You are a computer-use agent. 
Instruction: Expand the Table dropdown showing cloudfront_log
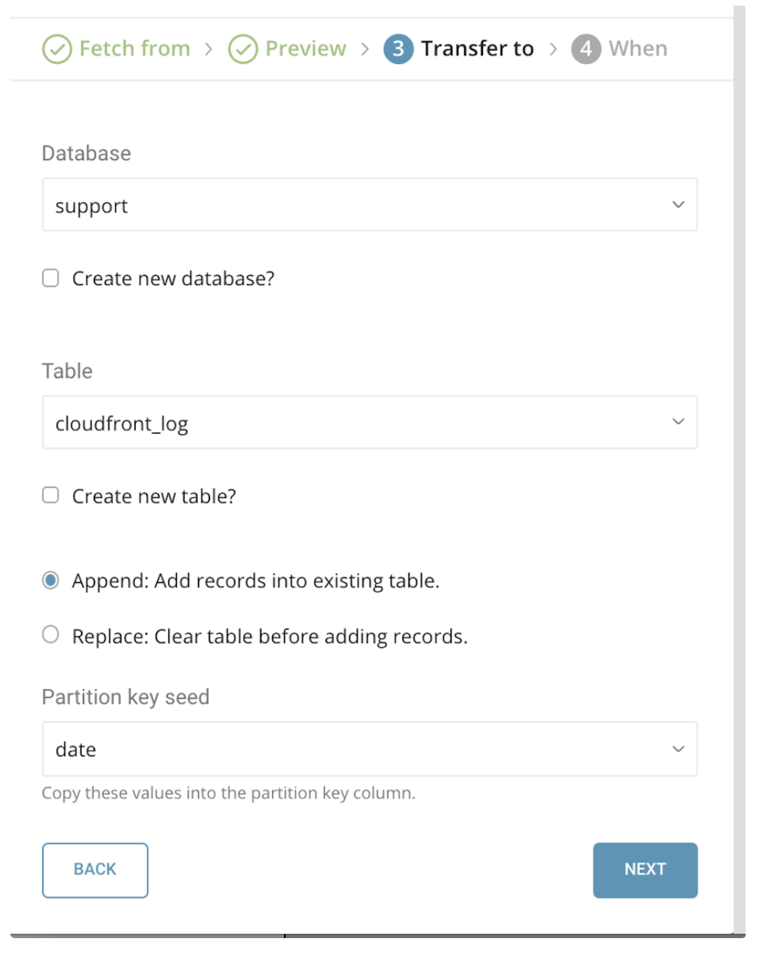(369, 422)
